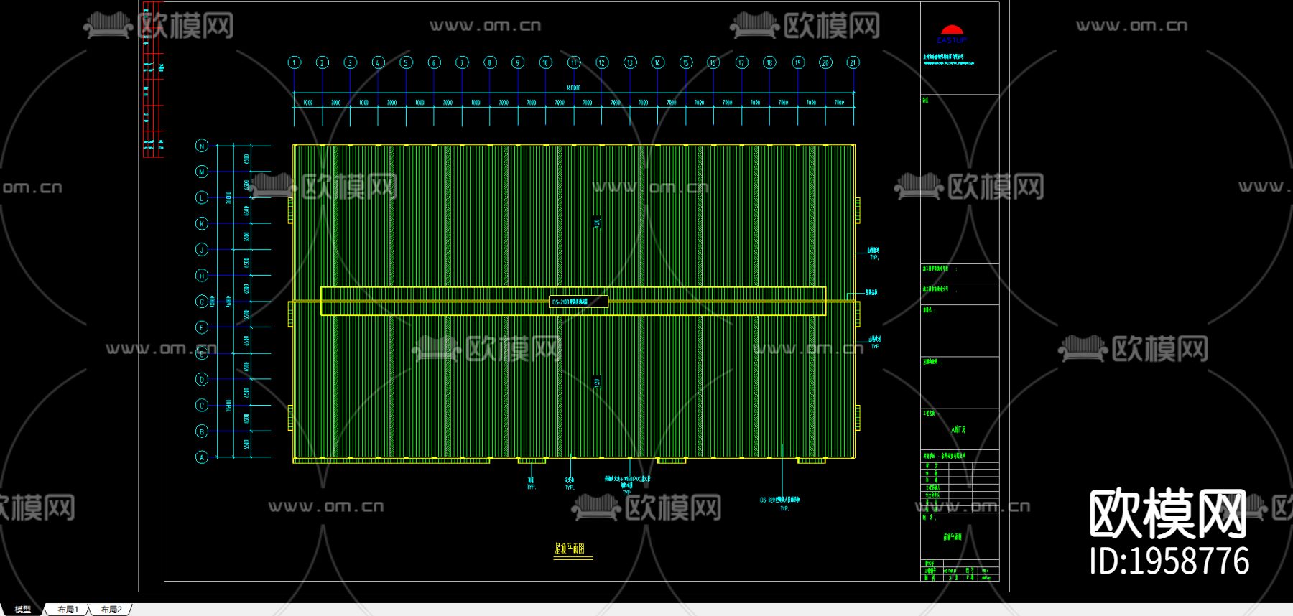Select row grid bubble A
The image size is (1293, 616).
[x=202, y=457]
